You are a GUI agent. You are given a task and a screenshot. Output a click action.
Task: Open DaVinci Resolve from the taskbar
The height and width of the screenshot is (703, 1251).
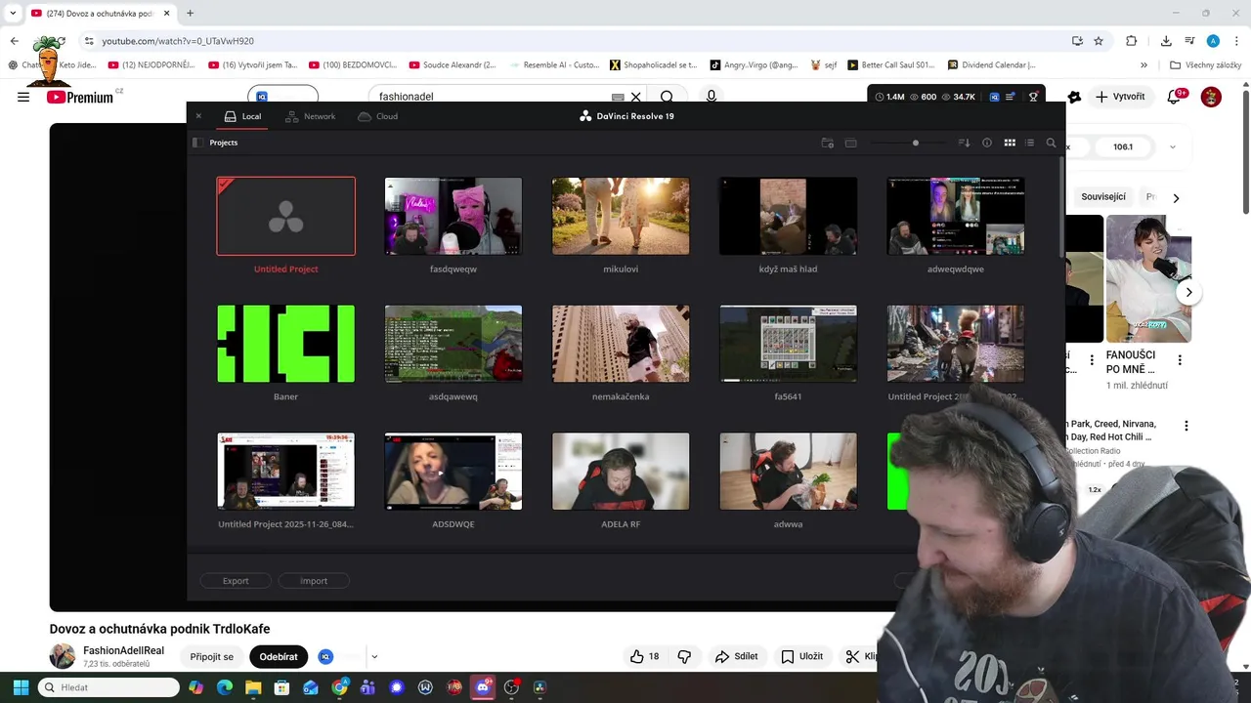(539, 687)
